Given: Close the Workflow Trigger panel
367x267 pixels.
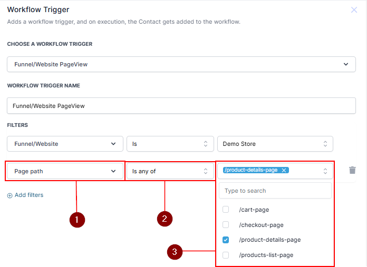Looking at the screenshot, I should 354,10.
